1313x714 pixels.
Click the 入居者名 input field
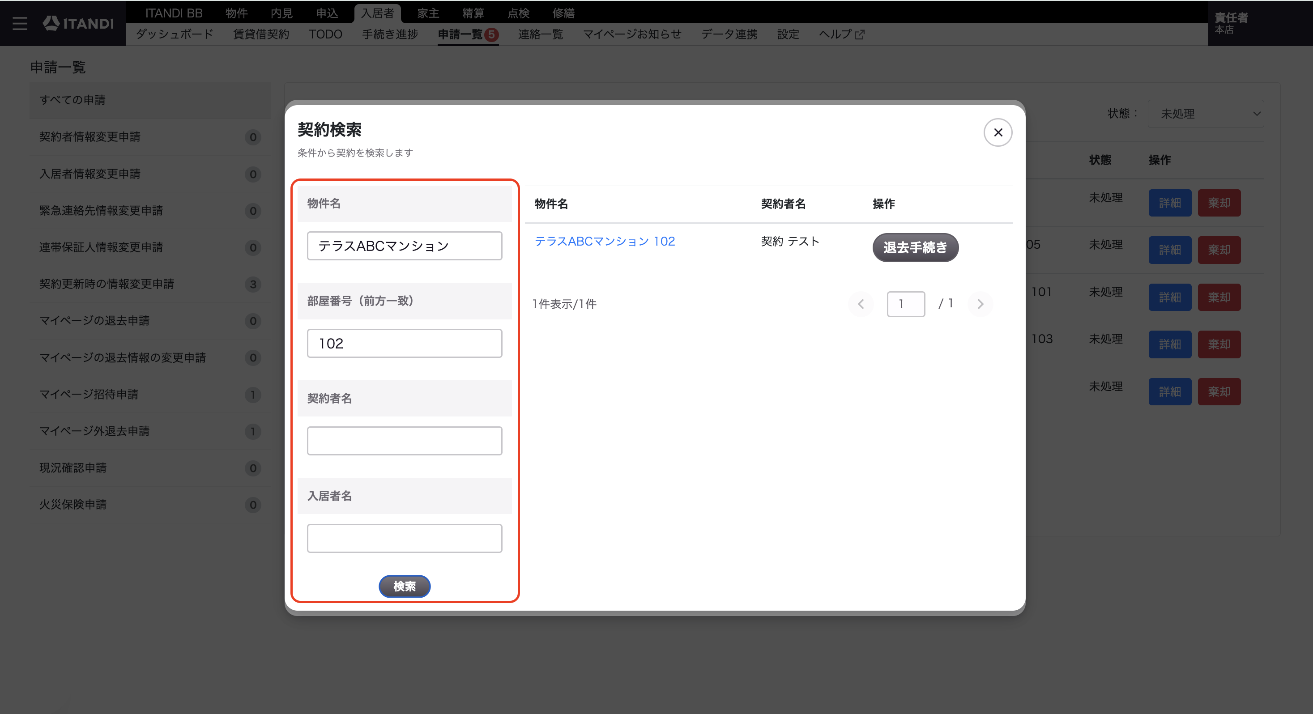pos(404,538)
